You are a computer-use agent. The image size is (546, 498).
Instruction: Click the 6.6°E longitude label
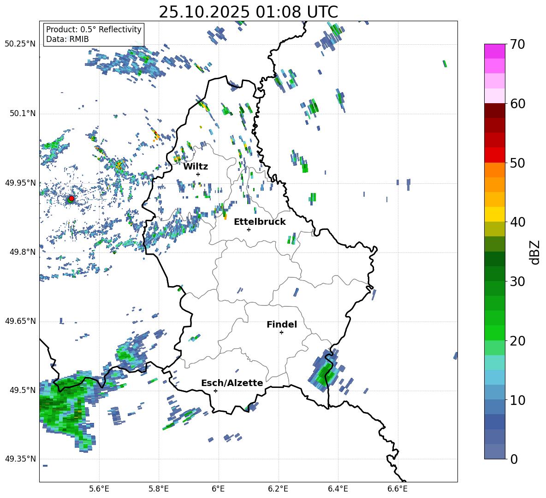pyautogui.click(x=398, y=489)
